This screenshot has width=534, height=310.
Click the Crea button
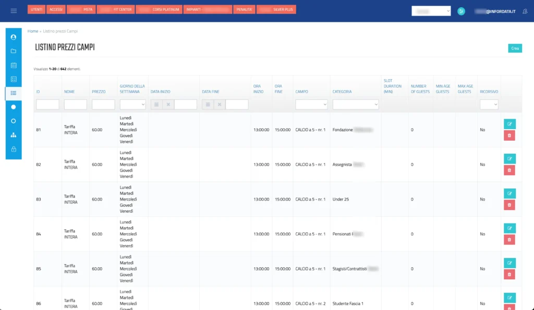515,48
